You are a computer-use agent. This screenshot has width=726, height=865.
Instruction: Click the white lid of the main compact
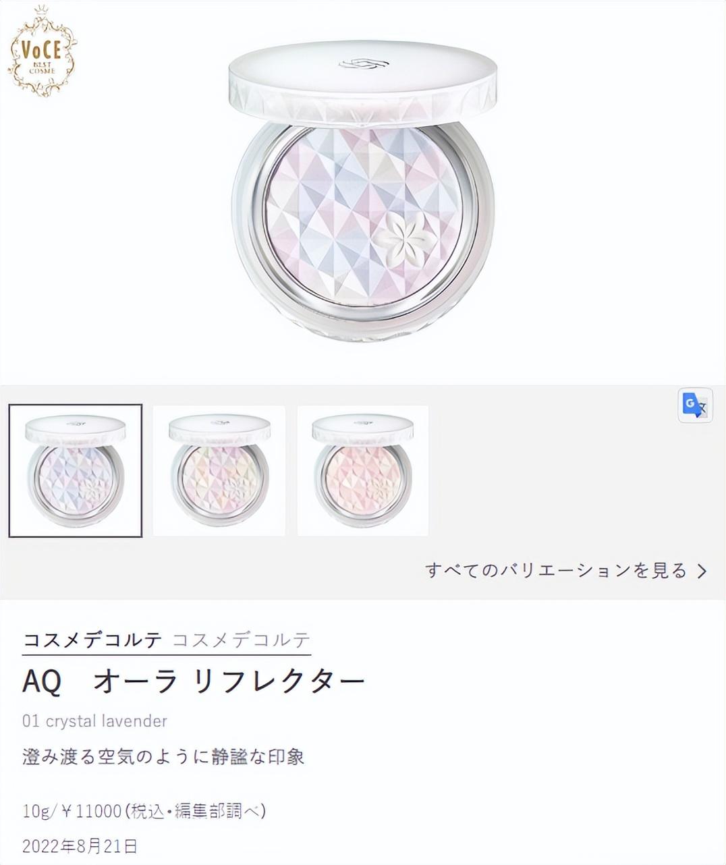click(x=363, y=82)
